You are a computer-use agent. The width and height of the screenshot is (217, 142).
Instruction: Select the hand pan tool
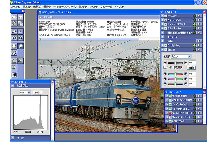point(14,53)
